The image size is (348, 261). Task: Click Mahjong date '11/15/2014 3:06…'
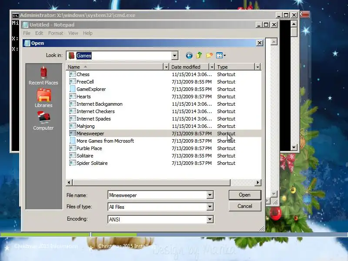click(x=192, y=126)
